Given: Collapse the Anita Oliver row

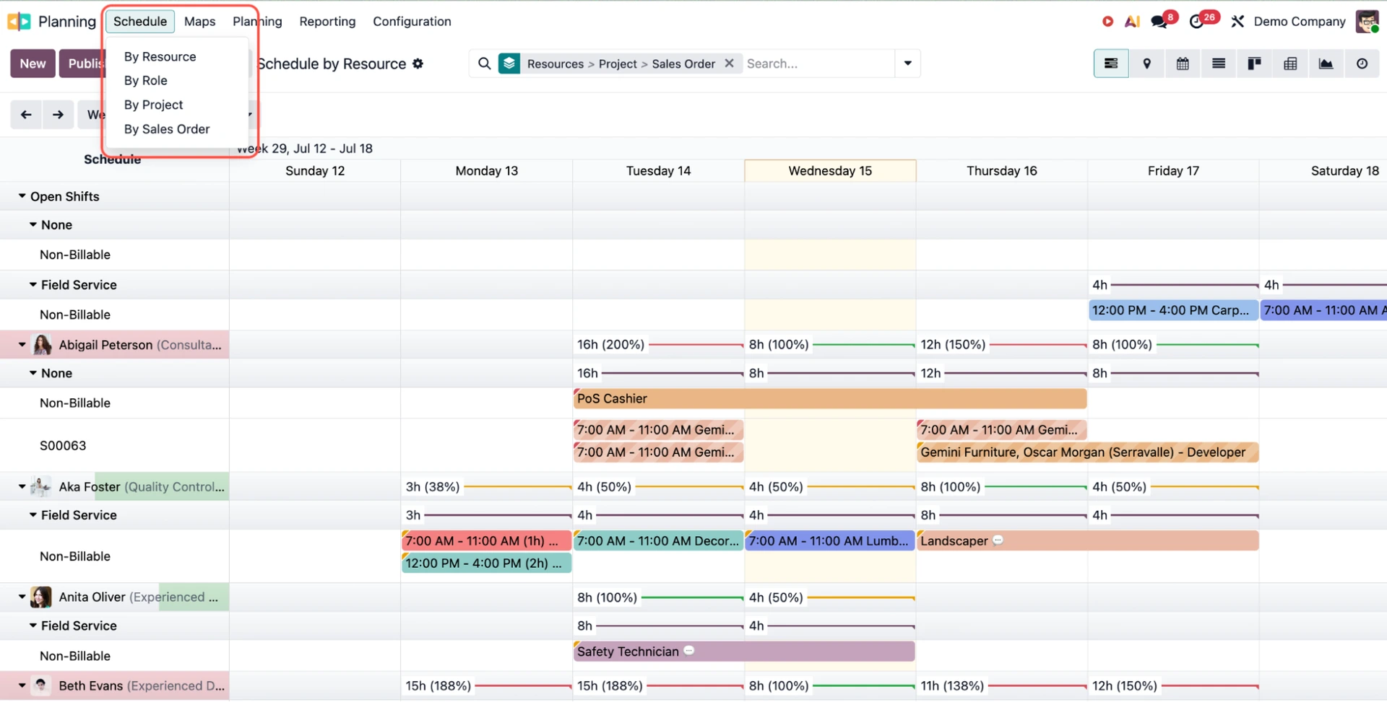Looking at the screenshot, I should pyautogui.click(x=22, y=597).
